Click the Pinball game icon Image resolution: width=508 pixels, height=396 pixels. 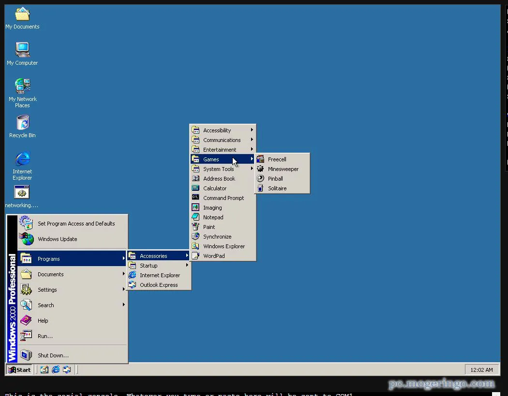coord(260,179)
